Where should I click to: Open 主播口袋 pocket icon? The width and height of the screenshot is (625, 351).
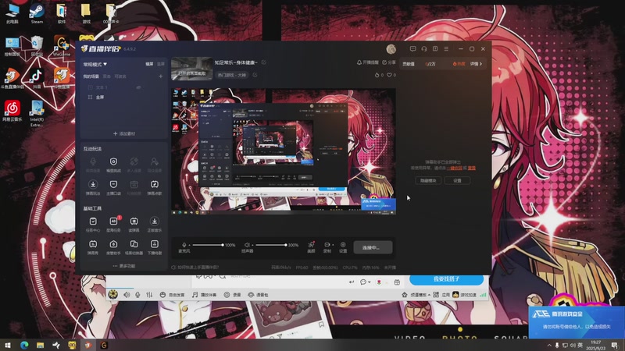pyautogui.click(x=113, y=187)
